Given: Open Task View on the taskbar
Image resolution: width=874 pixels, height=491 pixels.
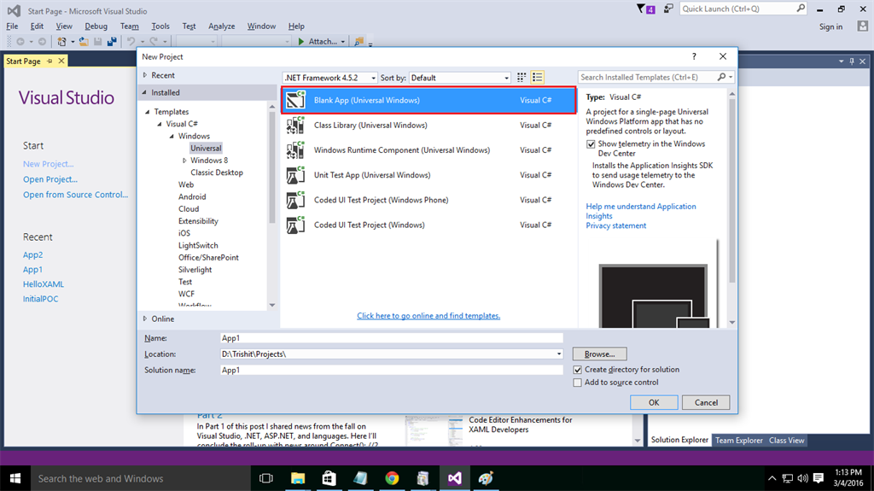Looking at the screenshot, I should tap(266, 478).
